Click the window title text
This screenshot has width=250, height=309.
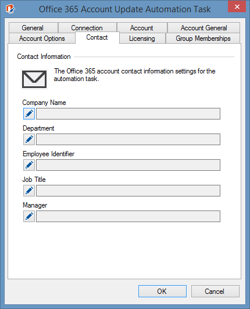point(124,9)
